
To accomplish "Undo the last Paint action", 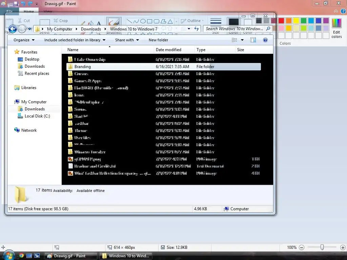I will (23, 3).
